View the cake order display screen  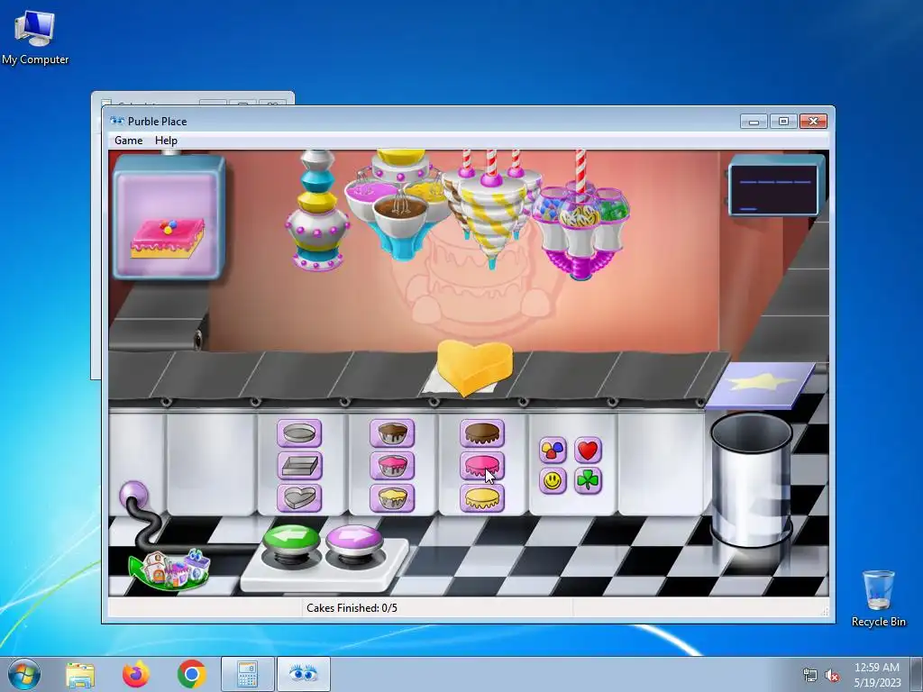[x=169, y=216]
